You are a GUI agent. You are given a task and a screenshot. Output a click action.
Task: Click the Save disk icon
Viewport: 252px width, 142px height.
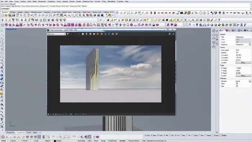click(10, 15)
